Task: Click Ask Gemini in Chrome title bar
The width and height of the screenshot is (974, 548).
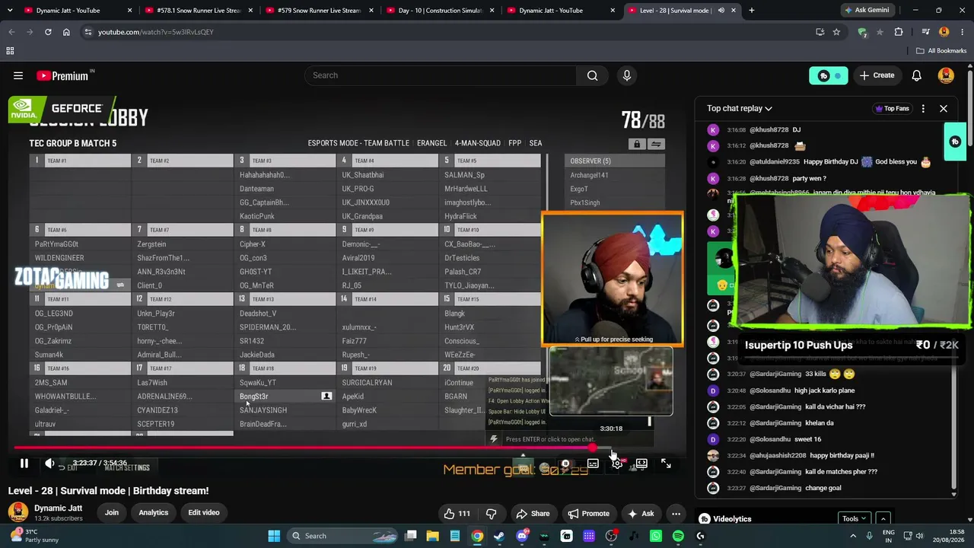Action: tap(870, 11)
